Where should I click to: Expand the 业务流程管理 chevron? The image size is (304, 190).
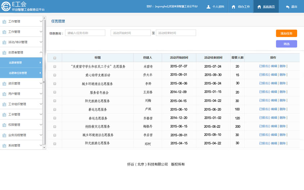[41, 135]
